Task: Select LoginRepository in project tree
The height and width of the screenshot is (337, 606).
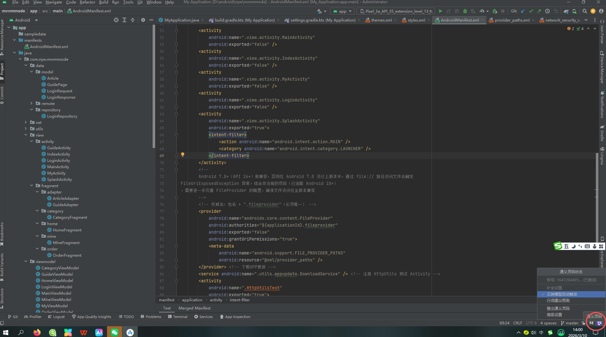Action: click(x=62, y=116)
